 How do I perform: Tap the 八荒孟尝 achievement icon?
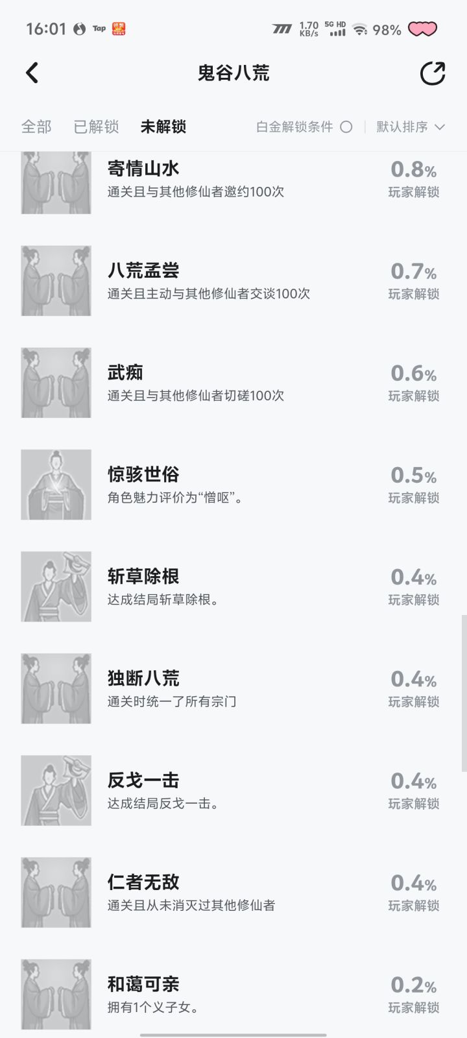pyautogui.click(x=56, y=281)
